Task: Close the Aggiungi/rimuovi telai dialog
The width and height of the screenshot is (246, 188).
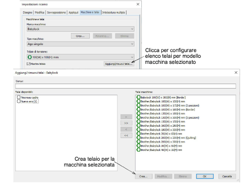Action: click(x=236, y=72)
